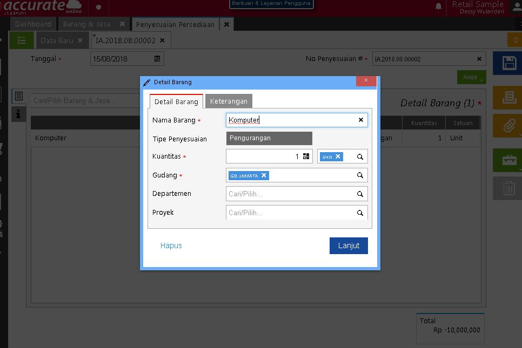Viewport: 522px width, 348px height.
Task: Click the Hapus link
Action: pyautogui.click(x=171, y=245)
